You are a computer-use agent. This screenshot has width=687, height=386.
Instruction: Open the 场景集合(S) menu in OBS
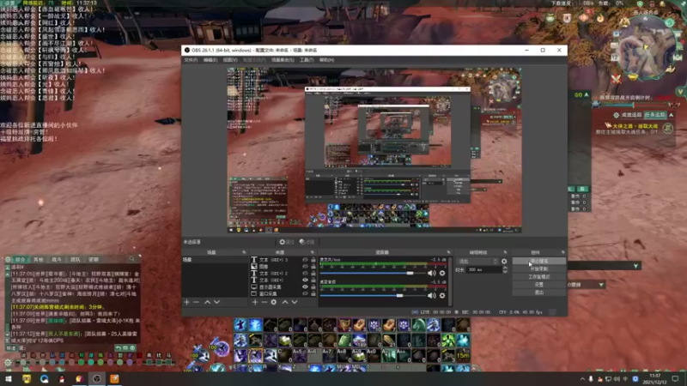[283, 60]
